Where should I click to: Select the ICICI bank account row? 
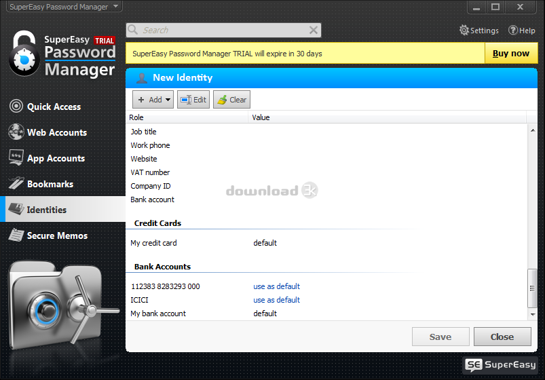(326, 300)
